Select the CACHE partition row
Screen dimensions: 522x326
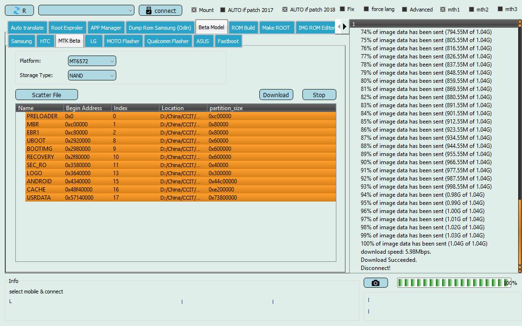click(180, 189)
